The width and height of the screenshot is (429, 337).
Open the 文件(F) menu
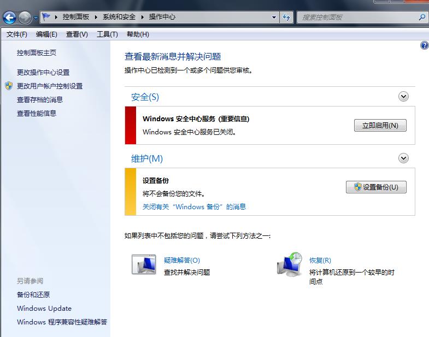tap(17, 34)
